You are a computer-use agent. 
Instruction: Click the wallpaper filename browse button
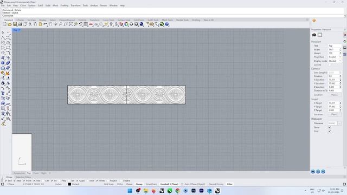click(x=339, y=123)
